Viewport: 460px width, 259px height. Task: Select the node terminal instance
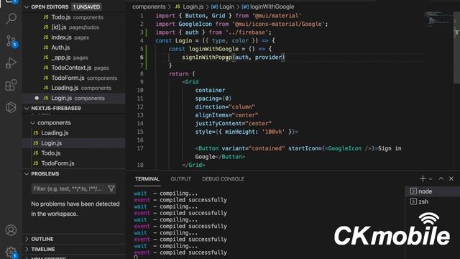coord(432,191)
